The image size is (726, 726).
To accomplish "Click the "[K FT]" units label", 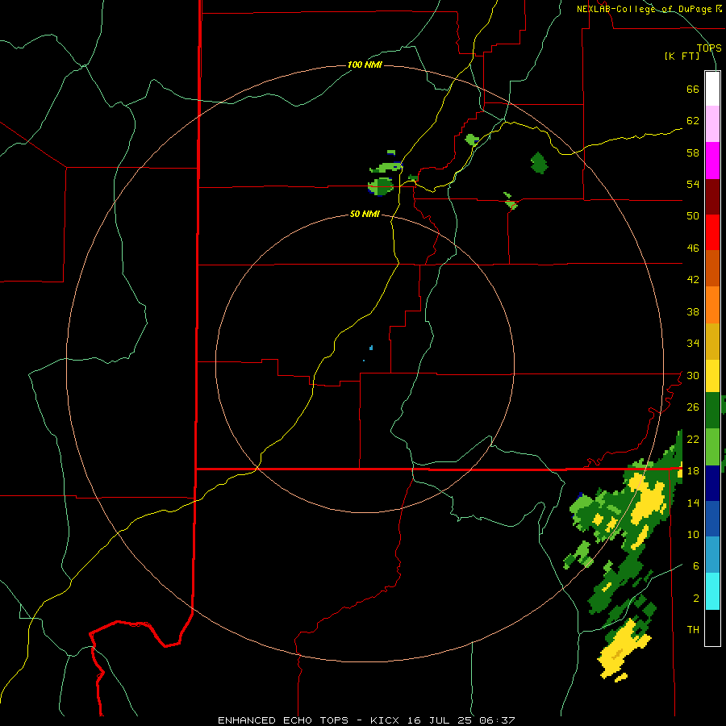I will pyautogui.click(x=682, y=56).
